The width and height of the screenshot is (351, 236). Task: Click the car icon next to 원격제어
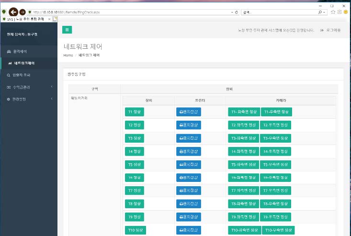click(x=9, y=51)
